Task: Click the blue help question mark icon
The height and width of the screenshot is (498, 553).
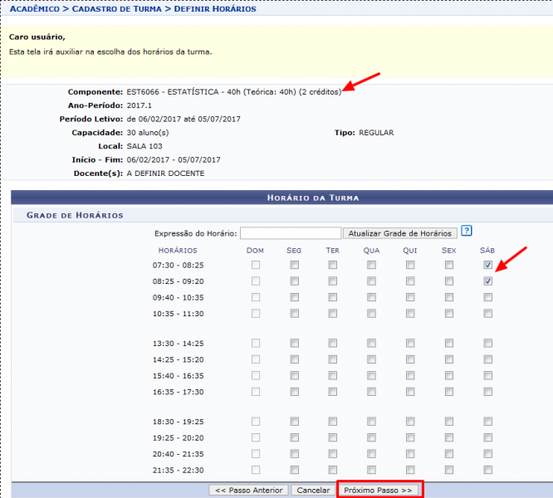Action: [467, 232]
